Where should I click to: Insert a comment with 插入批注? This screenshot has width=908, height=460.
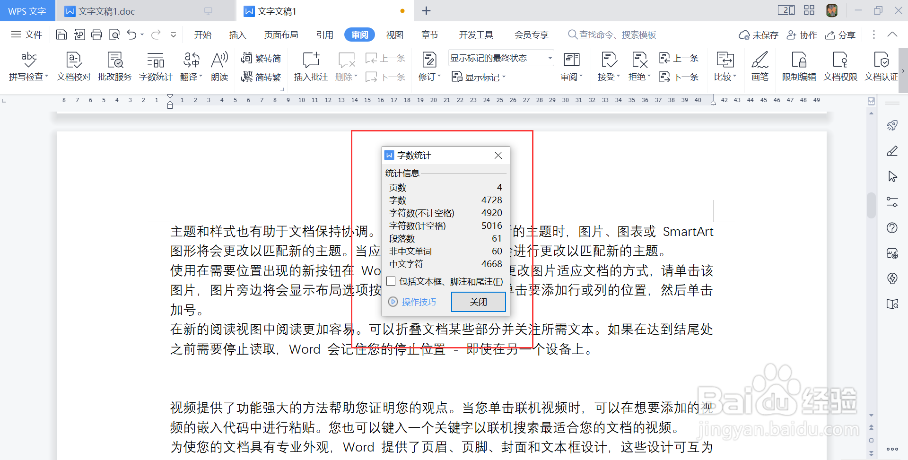pos(310,66)
